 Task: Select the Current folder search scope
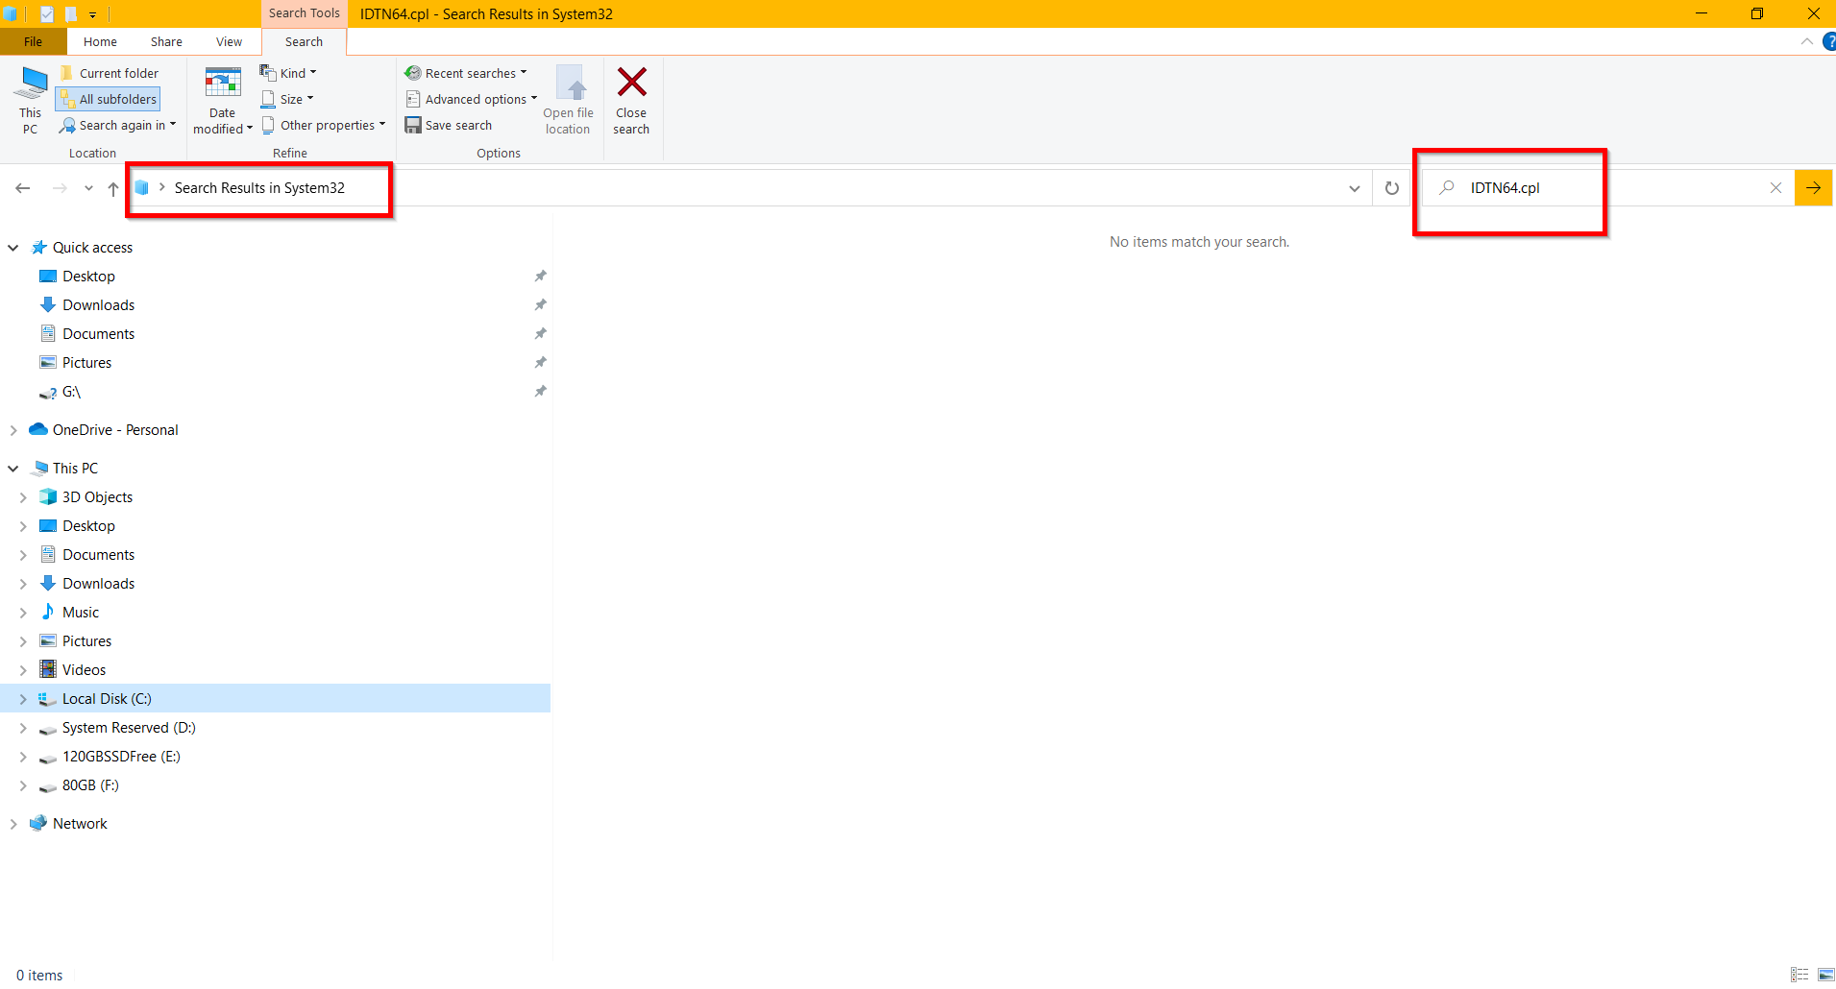point(109,73)
